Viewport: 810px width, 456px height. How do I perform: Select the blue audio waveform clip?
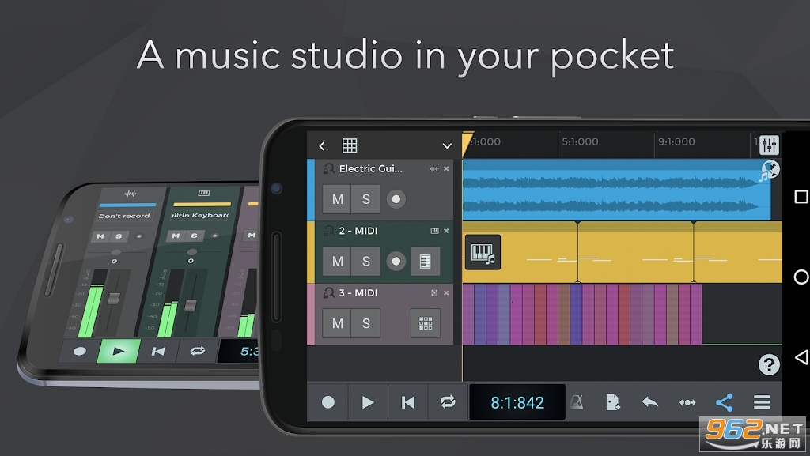pos(616,190)
